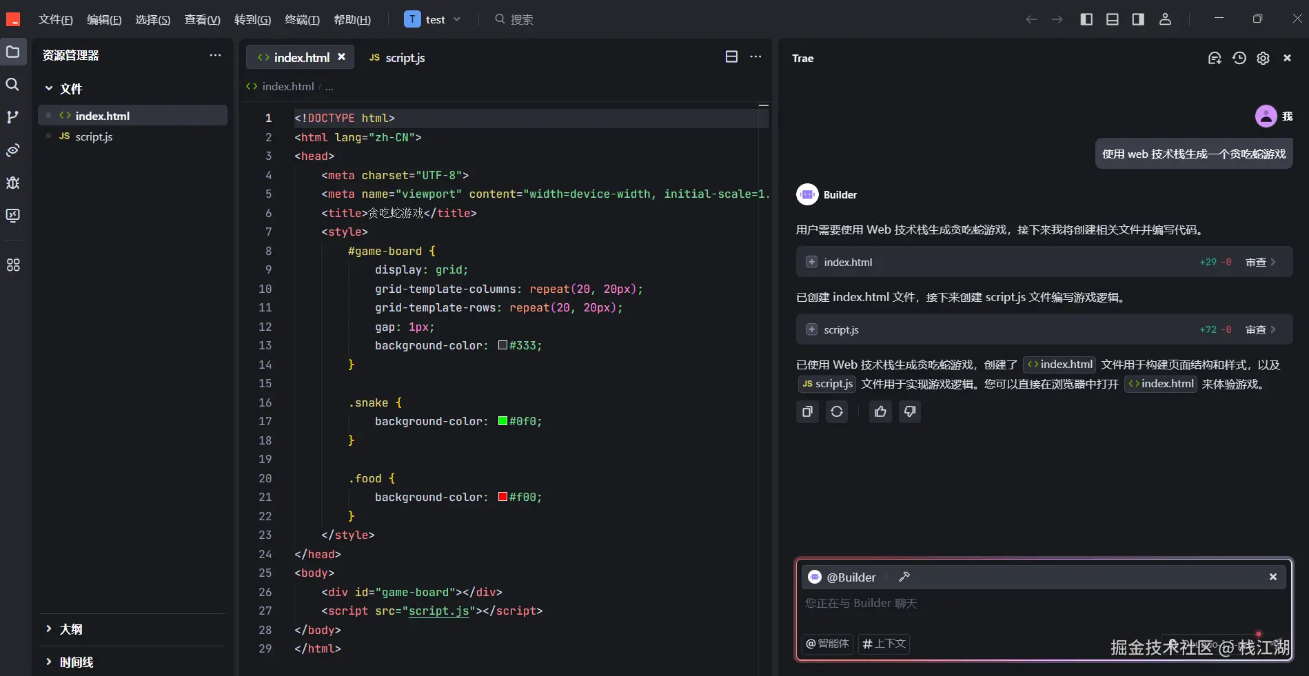Toggle the bottom panel visibility

coord(1113,19)
